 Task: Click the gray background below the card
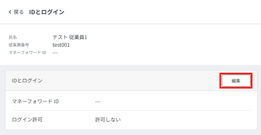tap(130, 132)
